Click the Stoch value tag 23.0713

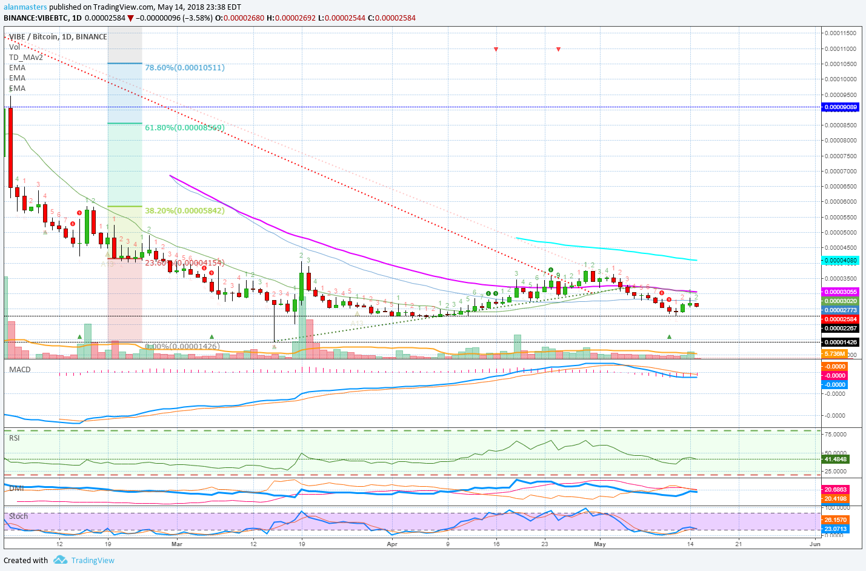pyautogui.click(x=835, y=529)
